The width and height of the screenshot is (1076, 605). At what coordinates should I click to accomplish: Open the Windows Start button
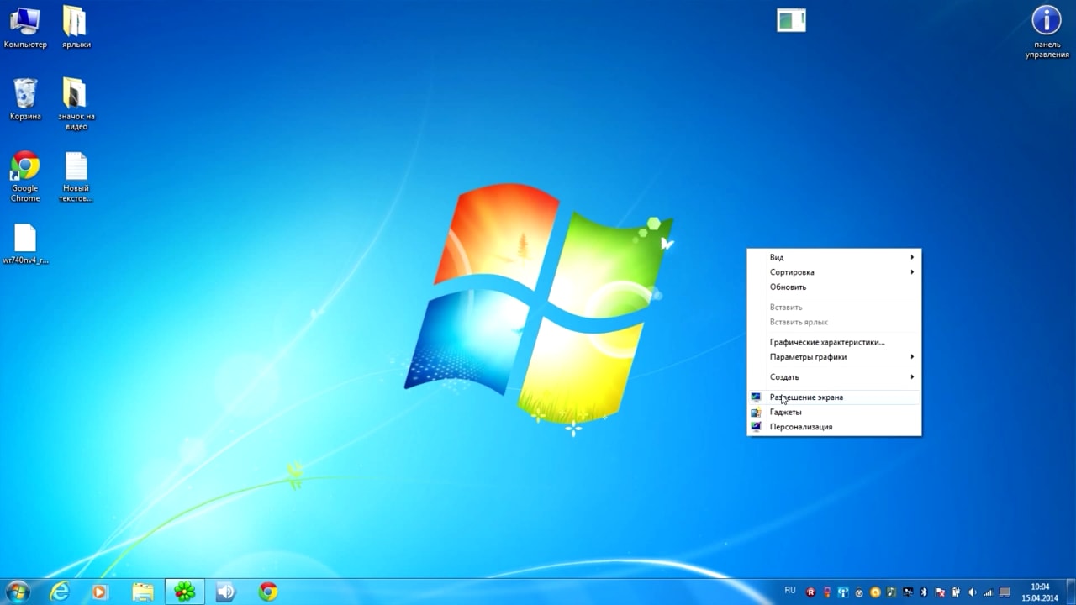coord(18,592)
